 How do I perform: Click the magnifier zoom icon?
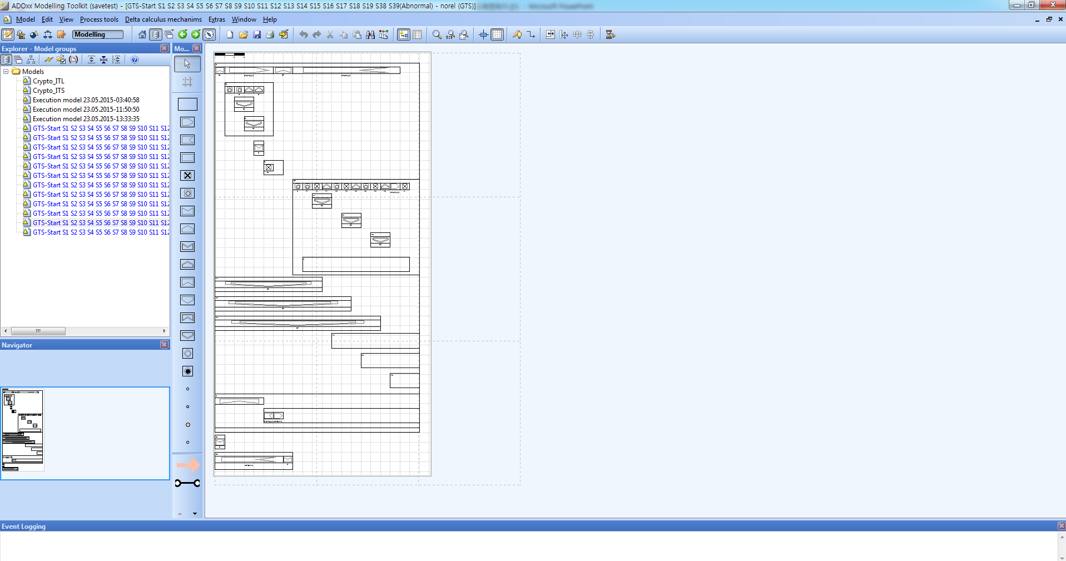point(437,34)
